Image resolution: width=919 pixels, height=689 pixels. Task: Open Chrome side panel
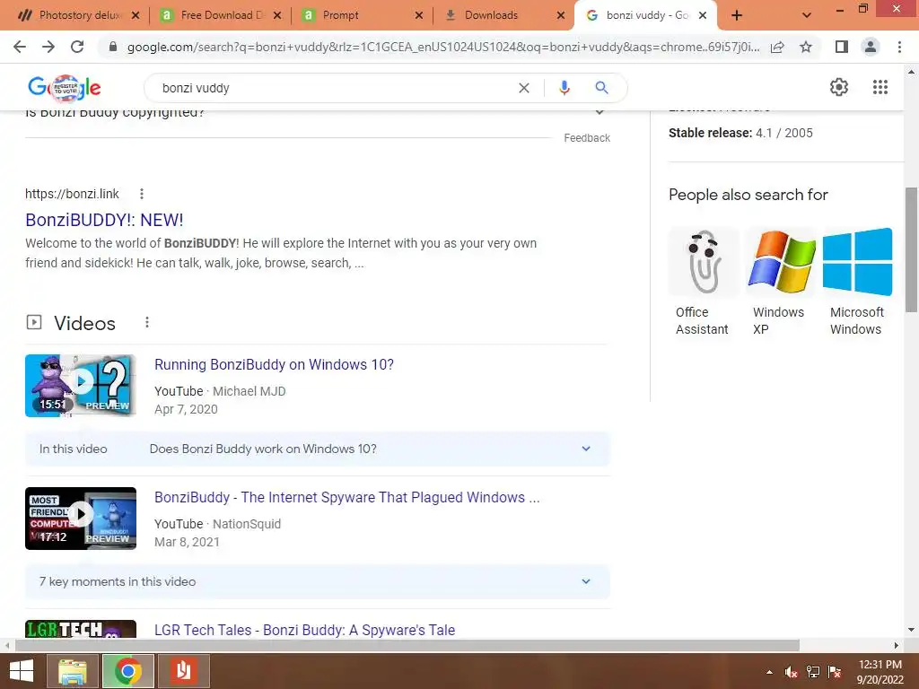(x=842, y=47)
